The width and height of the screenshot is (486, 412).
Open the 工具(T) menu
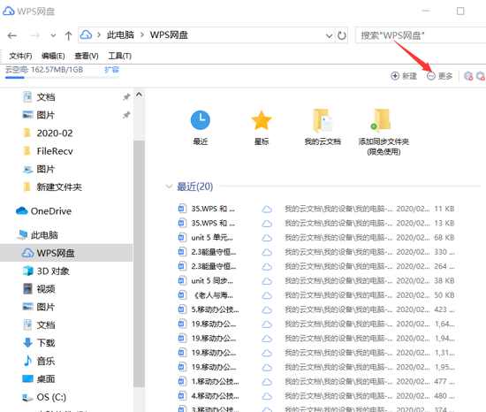coord(119,56)
